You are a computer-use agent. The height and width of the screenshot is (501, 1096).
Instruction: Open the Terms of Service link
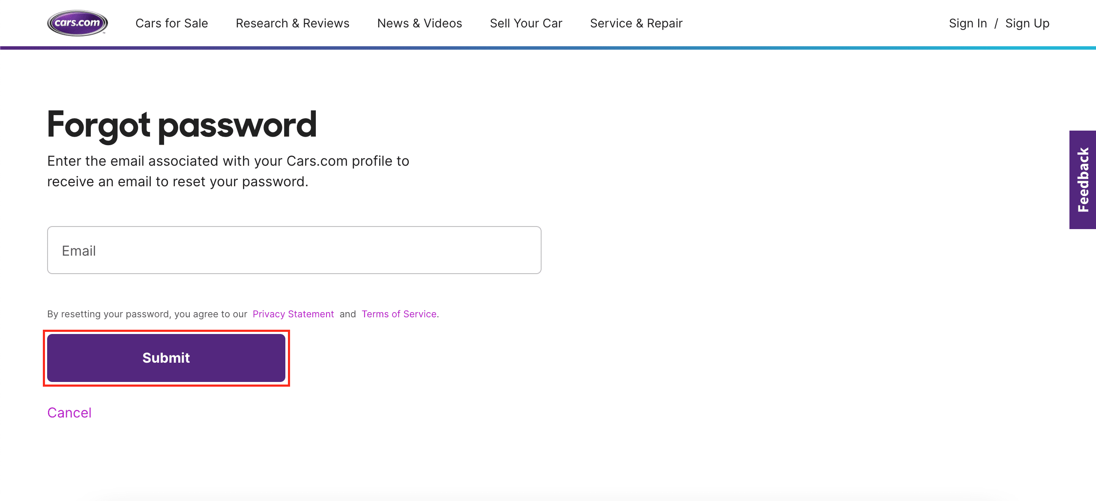click(399, 314)
